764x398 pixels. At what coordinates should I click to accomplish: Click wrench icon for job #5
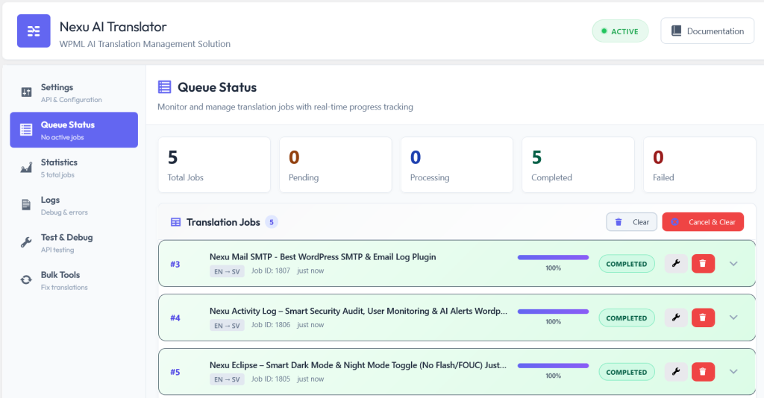(676, 372)
